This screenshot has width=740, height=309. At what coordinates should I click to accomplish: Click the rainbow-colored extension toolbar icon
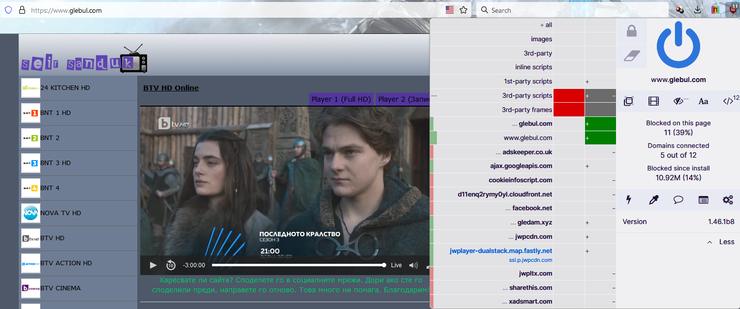point(715,10)
